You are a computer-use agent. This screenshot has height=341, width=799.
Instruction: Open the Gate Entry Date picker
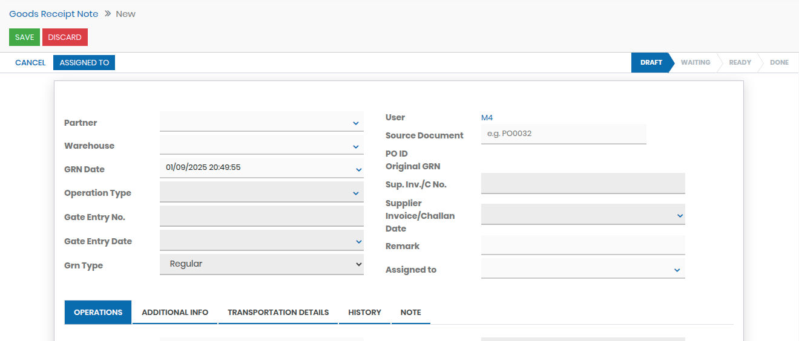(261, 241)
